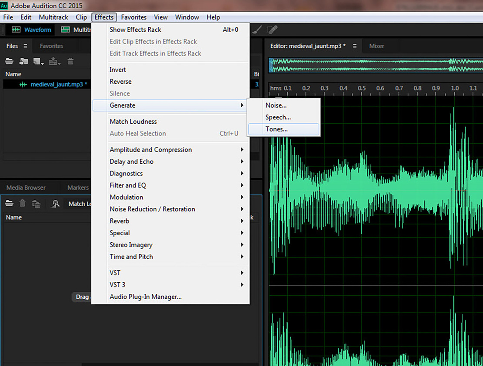The image size is (483, 366).
Task: Open Editor panel menu icon
Action: (x=355, y=46)
